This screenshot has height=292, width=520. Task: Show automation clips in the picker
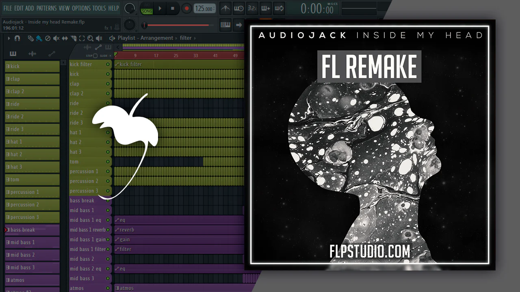click(x=52, y=54)
